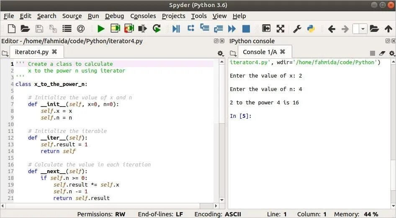Run file with the green play icon
The width and height of the screenshot is (396, 218).
pyautogui.click(x=101, y=29)
